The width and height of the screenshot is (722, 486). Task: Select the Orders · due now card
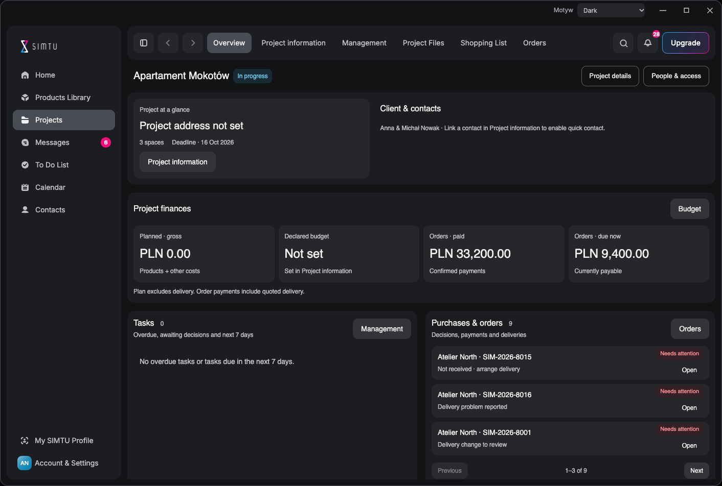(x=639, y=254)
